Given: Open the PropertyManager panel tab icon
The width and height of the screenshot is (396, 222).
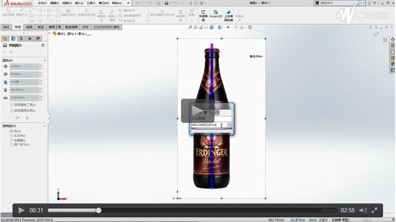Looking at the screenshot, I should 13,38.
